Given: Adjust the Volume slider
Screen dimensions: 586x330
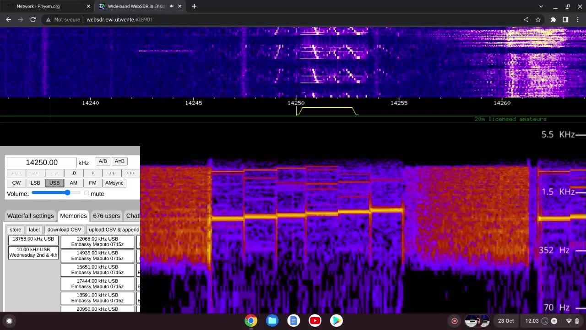Looking at the screenshot, I should 56,193.
